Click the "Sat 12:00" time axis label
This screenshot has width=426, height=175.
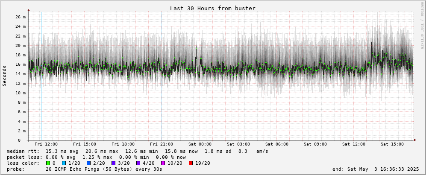click(354, 144)
